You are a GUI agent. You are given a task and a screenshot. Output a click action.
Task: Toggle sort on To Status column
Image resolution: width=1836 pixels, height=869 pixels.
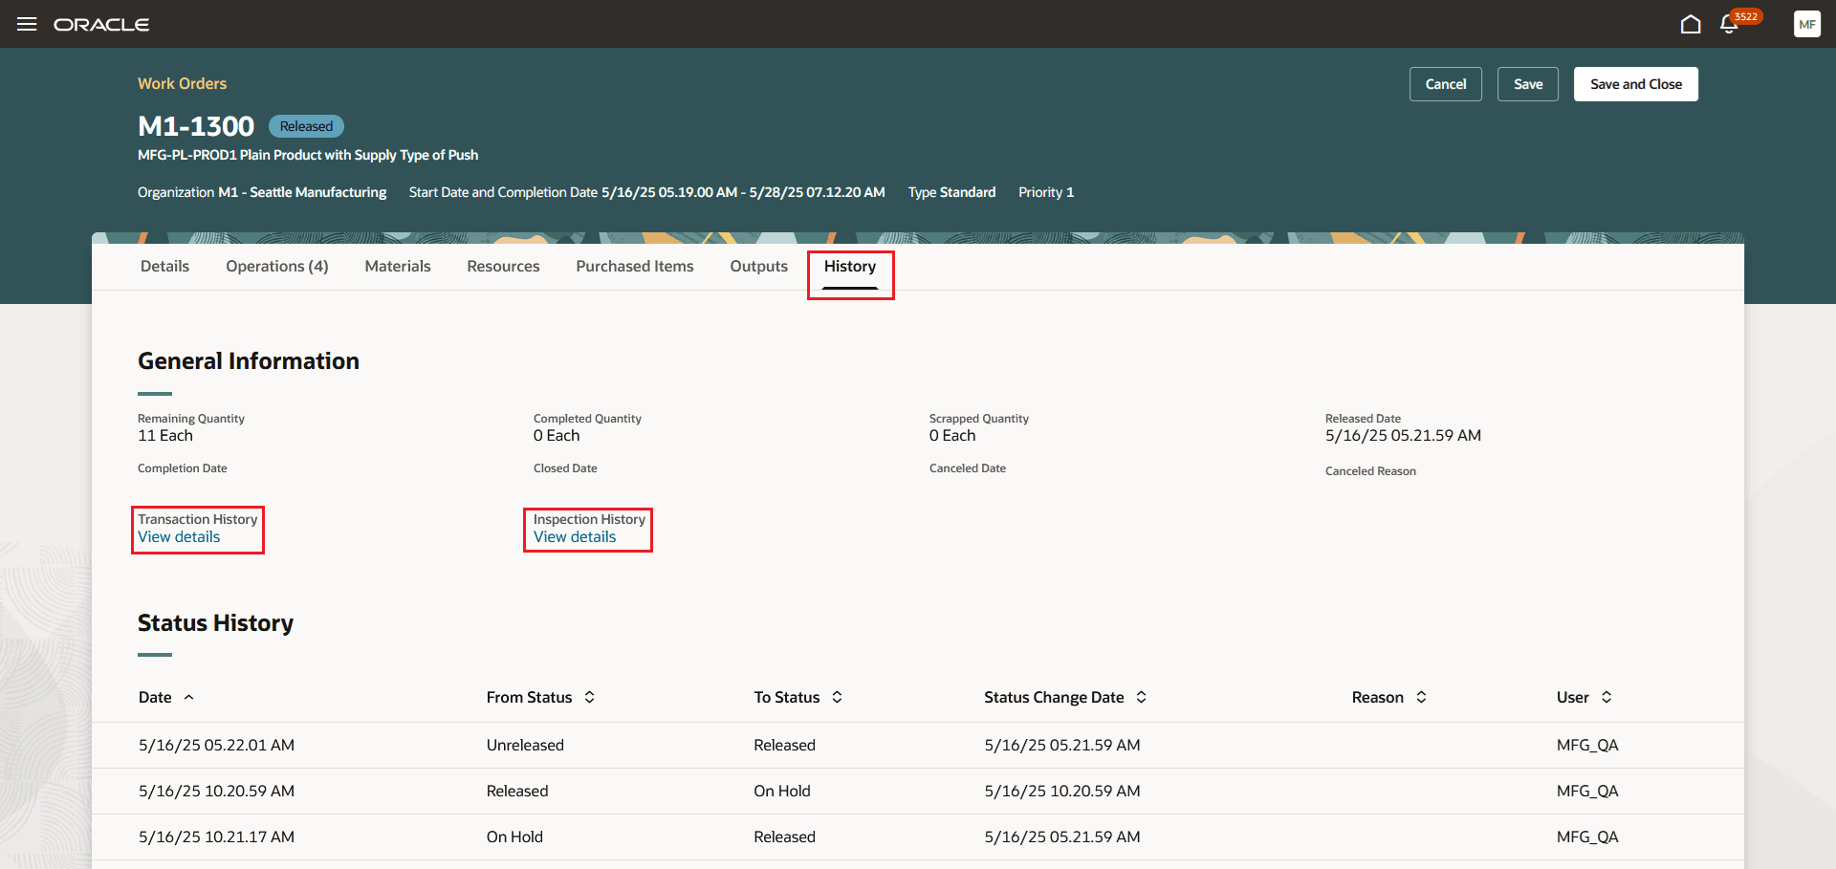click(838, 697)
